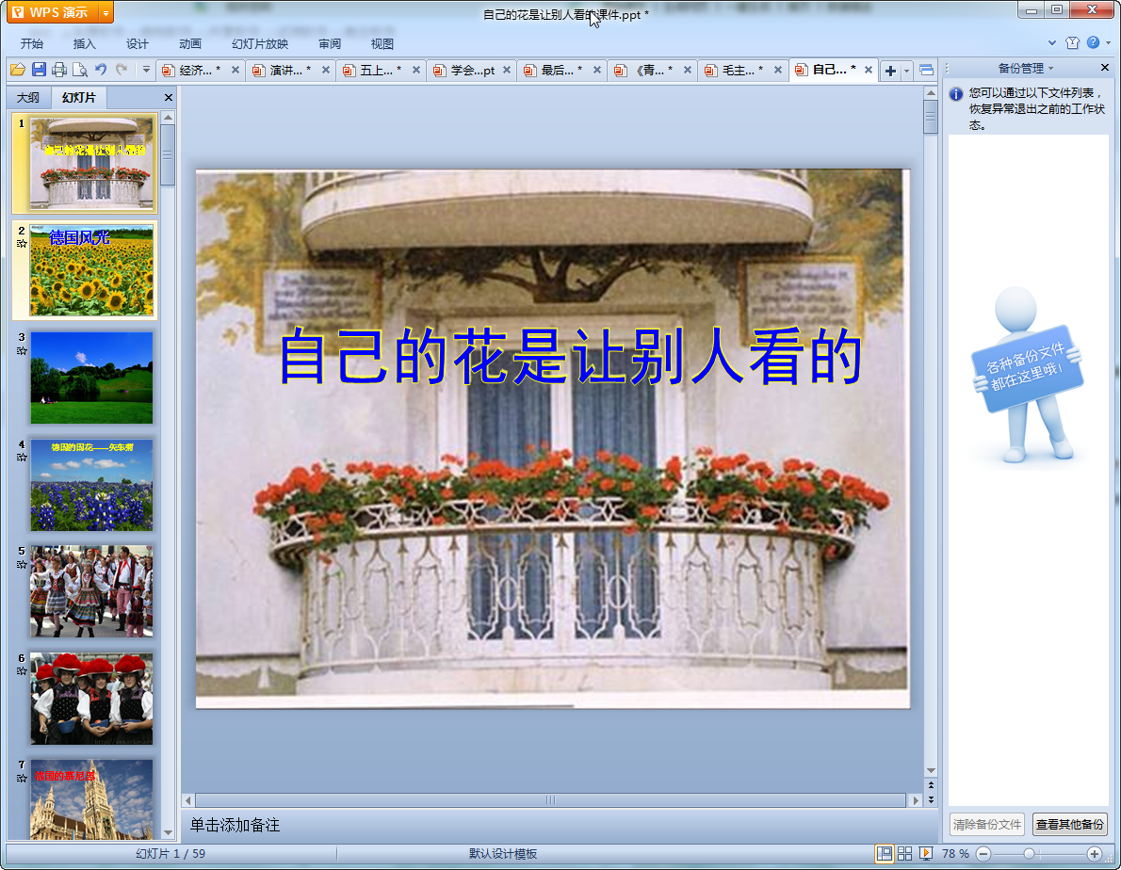The height and width of the screenshot is (870, 1121).
Task: Click the 查看其他备份 button
Action: [1070, 824]
